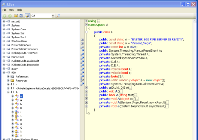Viewport: 198px width, 140px height.
Task: Click the References folder icon
Action: (12, 76)
